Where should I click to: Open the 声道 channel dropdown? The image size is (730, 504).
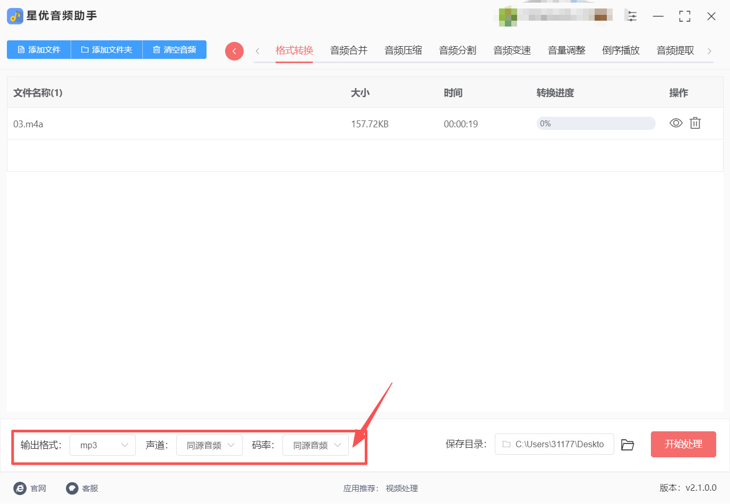[x=209, y=445]
